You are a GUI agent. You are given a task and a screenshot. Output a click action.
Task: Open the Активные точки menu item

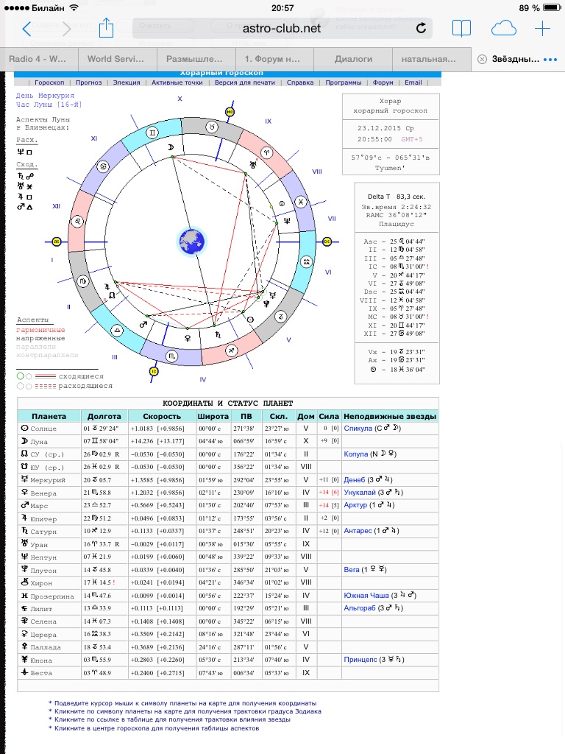pos(177,82)
